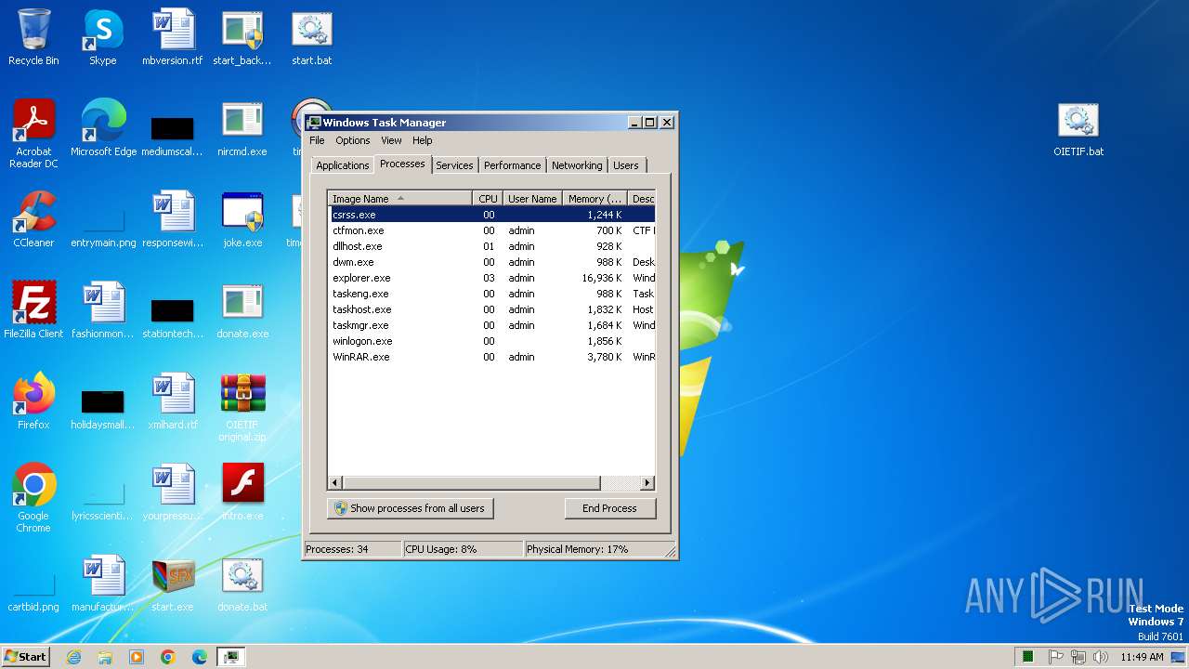This screenshot has width=1189, height=669.
Task: Select the taskmgr.exe process row
Action: (492, 325)
